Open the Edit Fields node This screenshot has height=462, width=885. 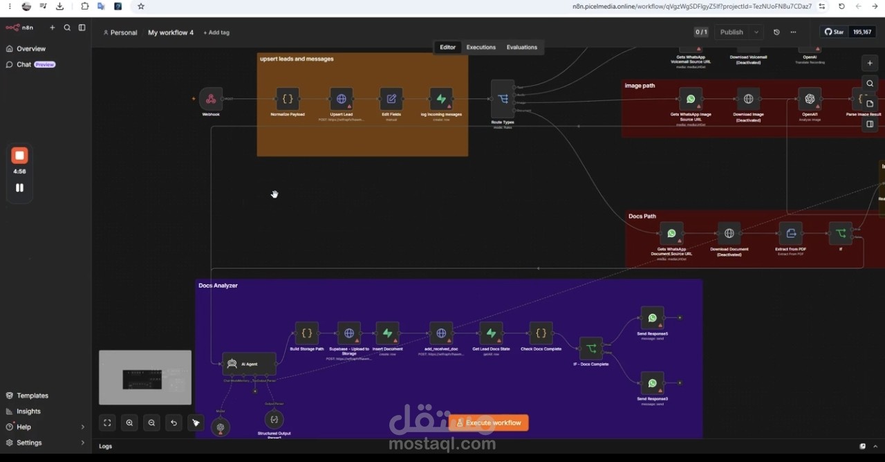click(391, 99)
